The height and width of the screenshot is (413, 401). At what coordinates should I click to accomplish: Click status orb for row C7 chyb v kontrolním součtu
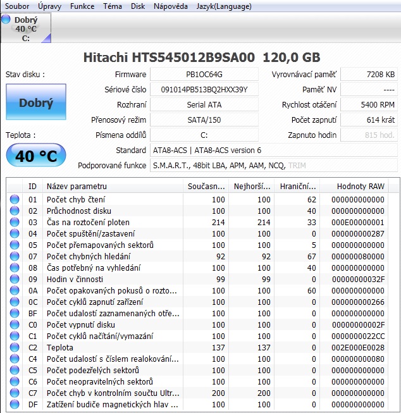click(x=15, y=393)
